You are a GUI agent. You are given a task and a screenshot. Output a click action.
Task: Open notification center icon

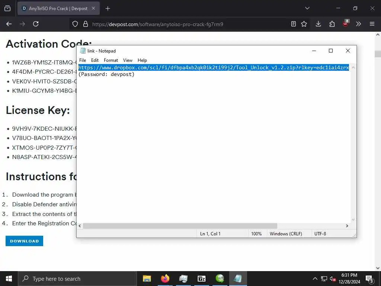click(369, 279)
